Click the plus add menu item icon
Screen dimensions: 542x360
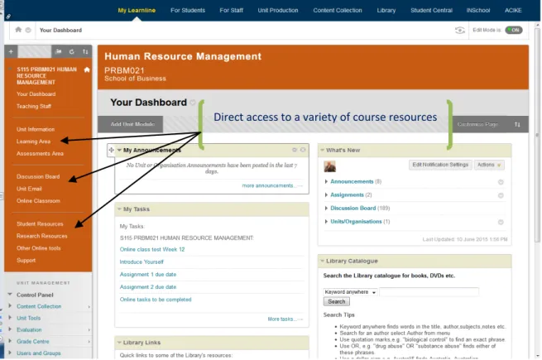click(11, 51)
